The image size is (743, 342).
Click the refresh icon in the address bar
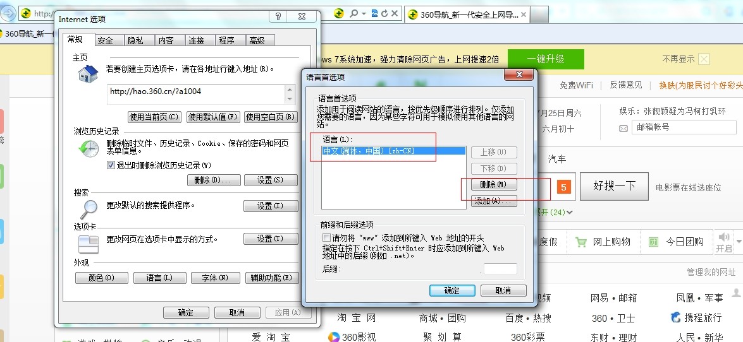[x=384, y=14]
